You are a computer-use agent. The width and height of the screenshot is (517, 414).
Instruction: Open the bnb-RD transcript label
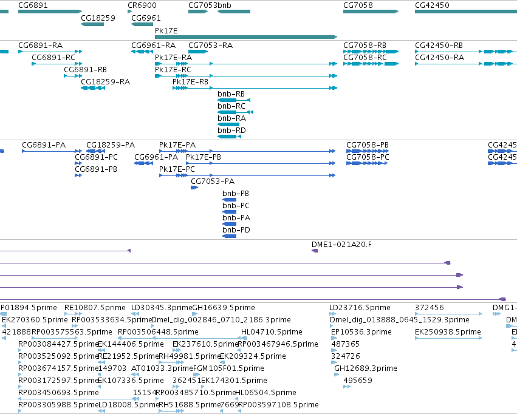pyautogui.click(x=232, y=131)
